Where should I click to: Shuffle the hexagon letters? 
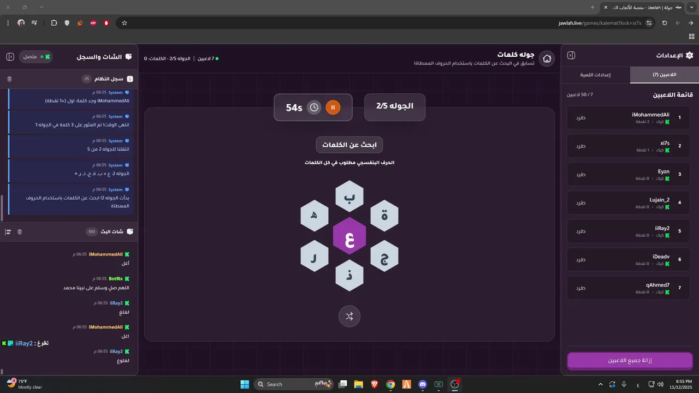(349, 316)
